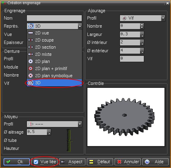Open the Aide help button
Image resolution: width=171 pixels, height=168 pixels.
tap(155, 162)
